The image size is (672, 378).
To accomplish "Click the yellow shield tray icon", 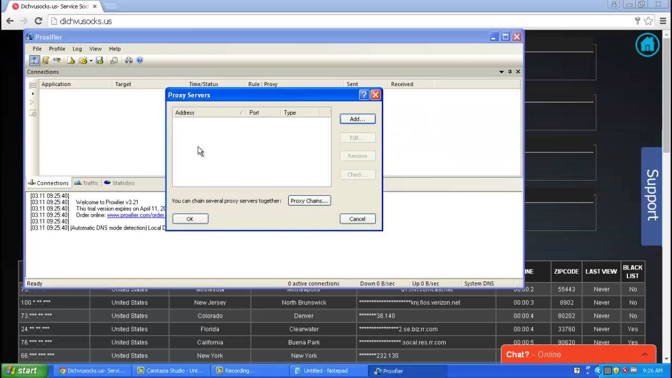I will (616, 371).
